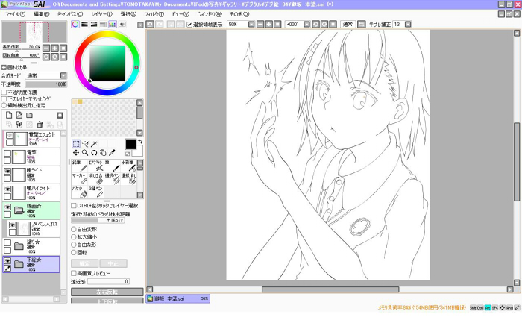The image size is (522, 326).
Task: Create a new normal layer
Action: (9, 115)
